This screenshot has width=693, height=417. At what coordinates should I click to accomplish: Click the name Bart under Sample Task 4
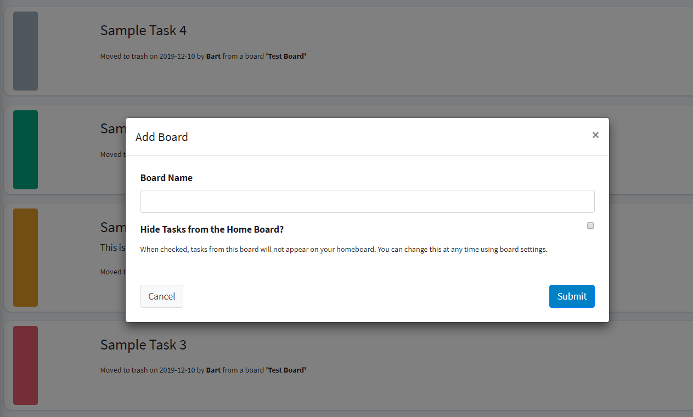pos(213,56)
